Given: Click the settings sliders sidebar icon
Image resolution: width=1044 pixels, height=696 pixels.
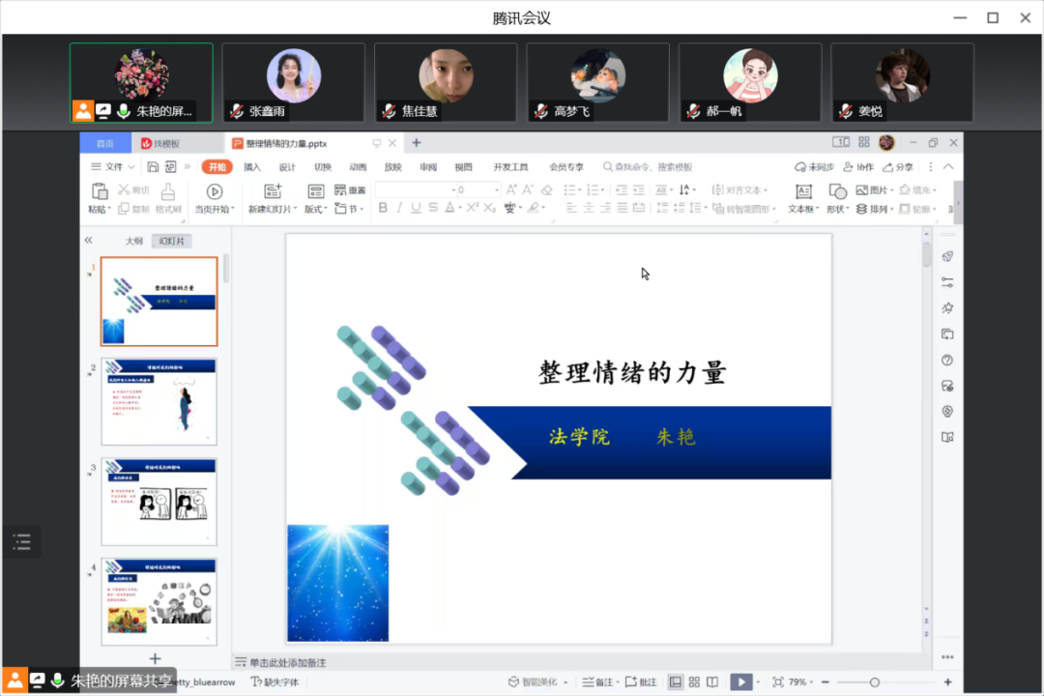Looking at the screenshot, I should pyautogui.click(x=947, y=282).
